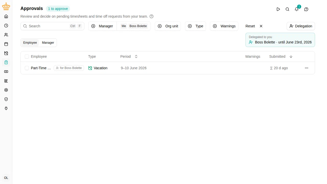Open row actions menu for Vacation request
327x184 pixels.
pyautogui.click(x=307, y=68)
